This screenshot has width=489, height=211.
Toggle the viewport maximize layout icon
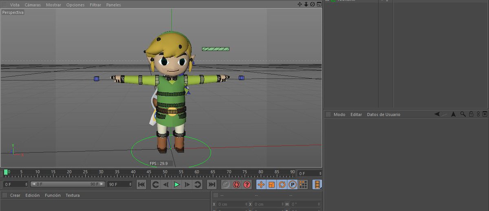[318, 4]
